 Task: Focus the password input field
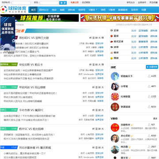(x=49, y=3)
